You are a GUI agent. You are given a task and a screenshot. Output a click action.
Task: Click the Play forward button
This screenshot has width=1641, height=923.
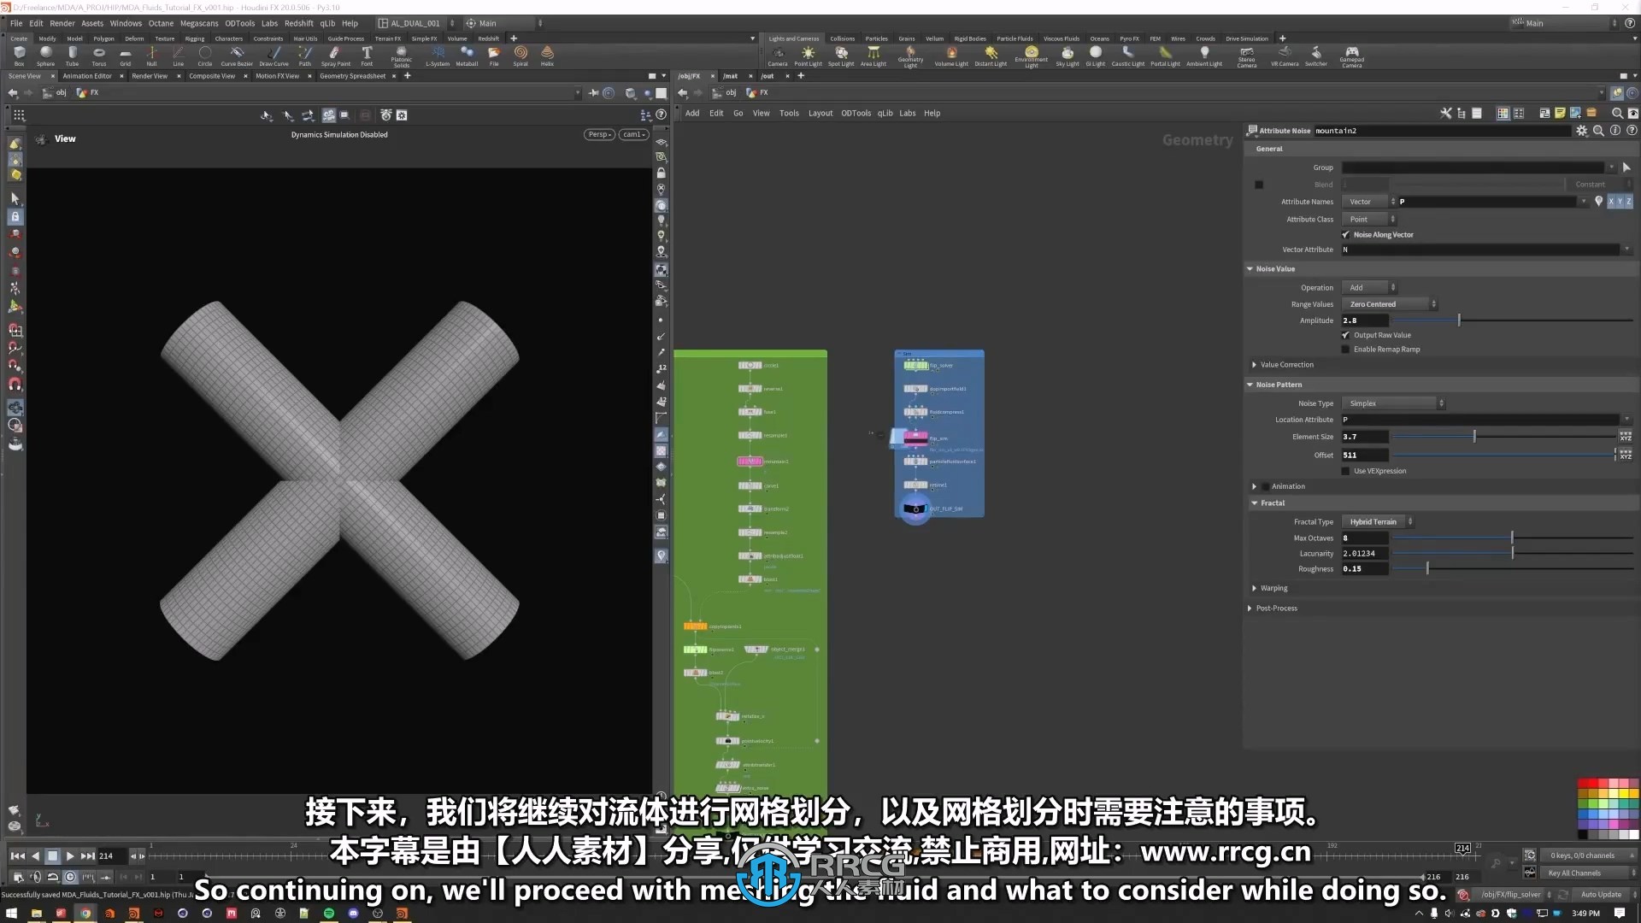(x=70, y=855)
